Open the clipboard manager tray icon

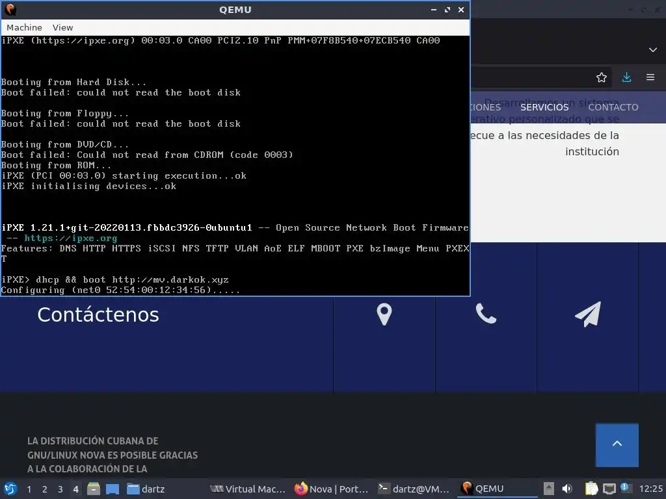[591, 489]
